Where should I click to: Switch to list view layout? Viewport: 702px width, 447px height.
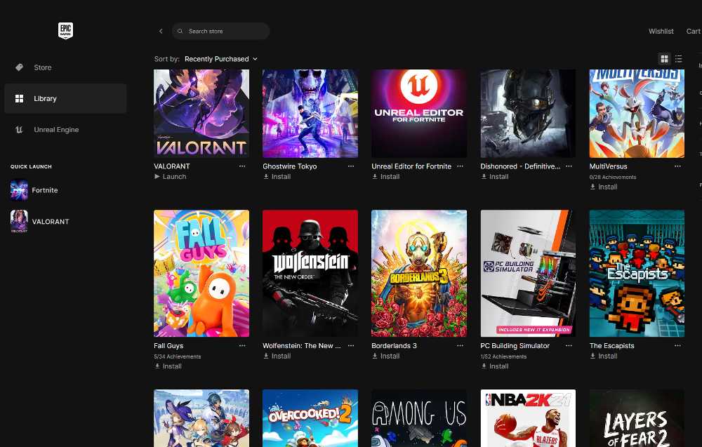point(678,59)
